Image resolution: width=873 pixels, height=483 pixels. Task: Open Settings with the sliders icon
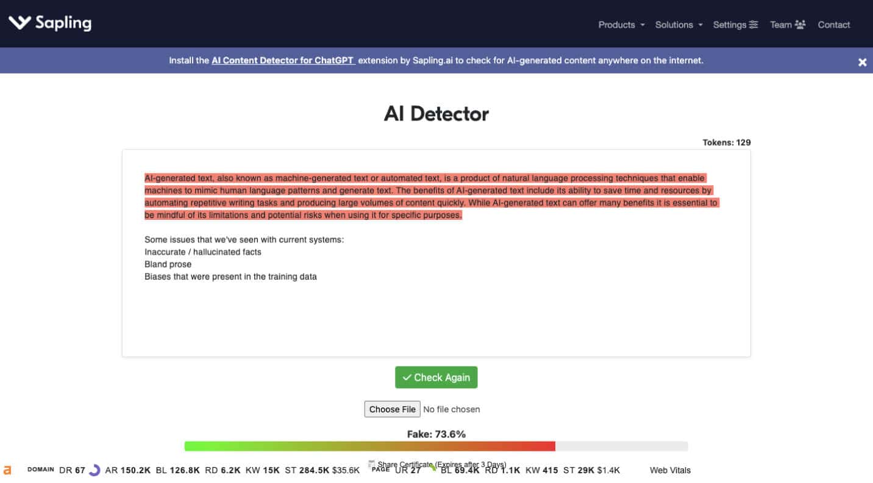pyautogui.click(x=735, y=25)
